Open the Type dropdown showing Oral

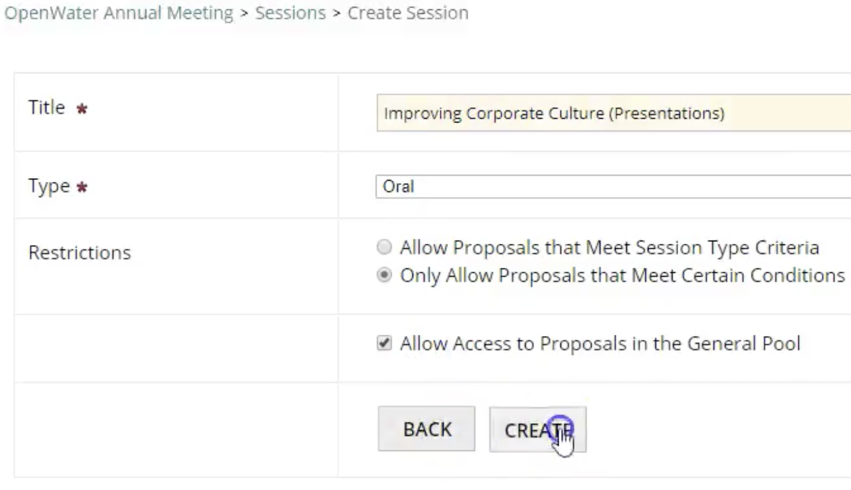click(613, 186)
